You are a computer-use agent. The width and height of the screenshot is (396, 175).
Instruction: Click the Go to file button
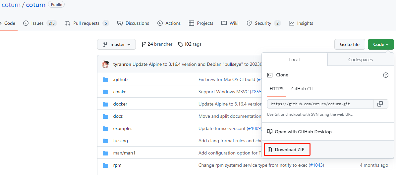coord(350,44)
